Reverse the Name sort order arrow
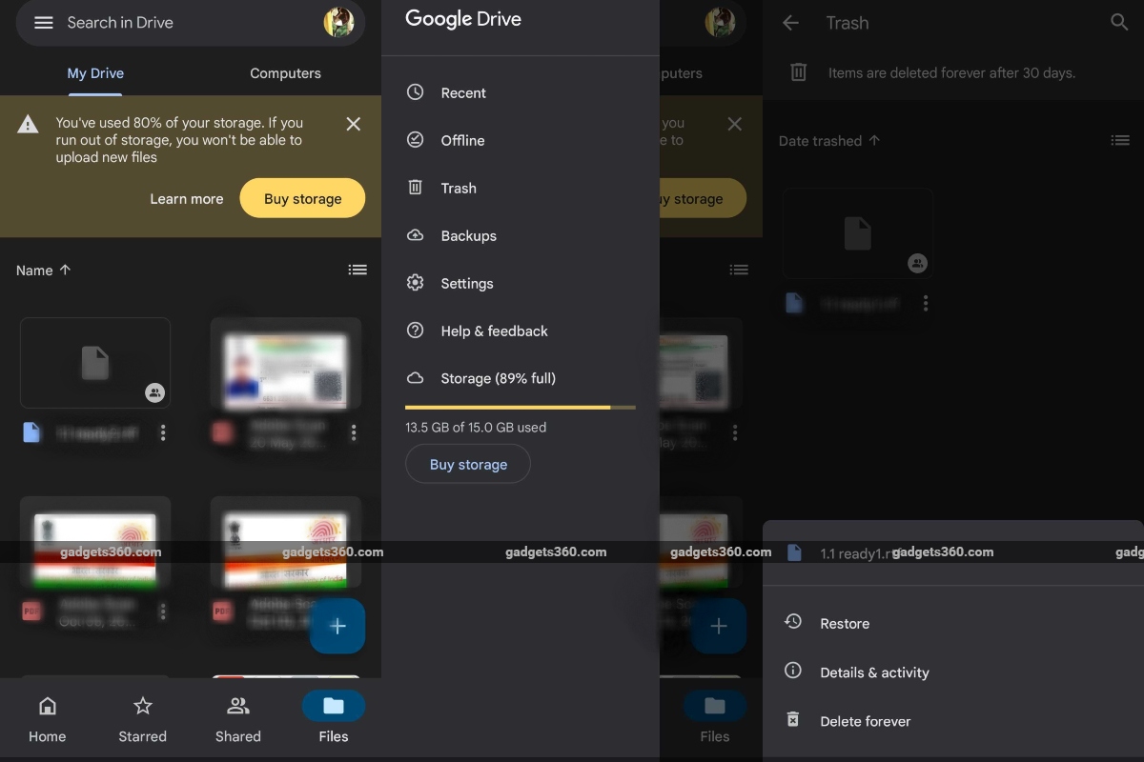1144x762 pixels. (67, 270)
